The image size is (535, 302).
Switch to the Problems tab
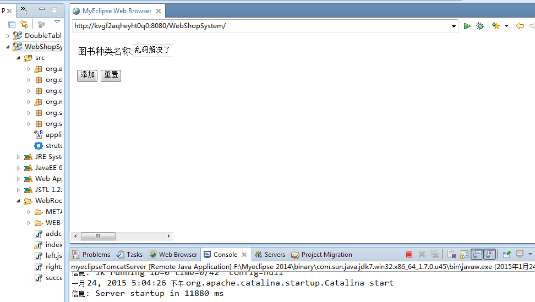pyautogui.click(x=91, y=255)
